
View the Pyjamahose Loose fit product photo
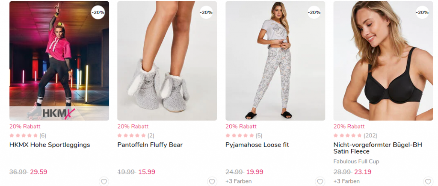275,61
